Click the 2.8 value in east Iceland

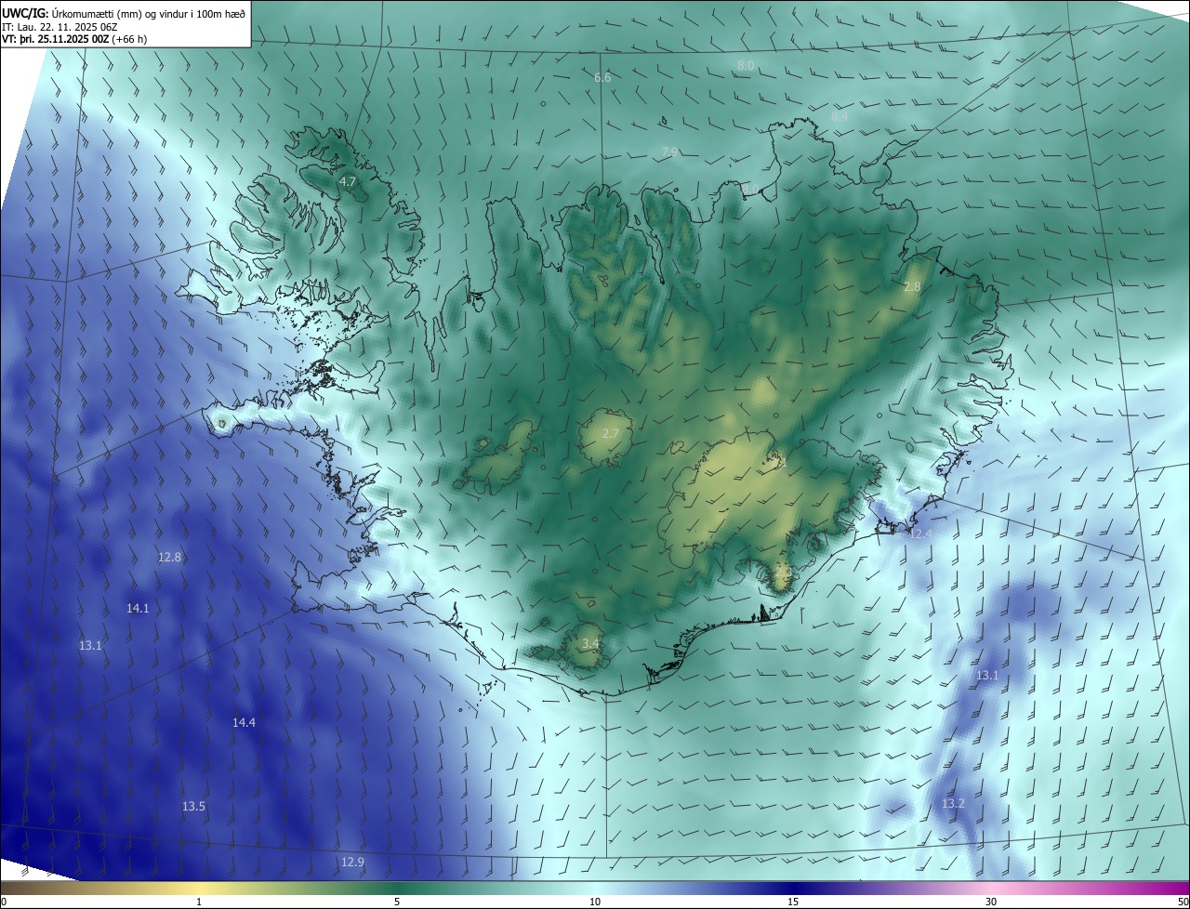pos(912,286)
